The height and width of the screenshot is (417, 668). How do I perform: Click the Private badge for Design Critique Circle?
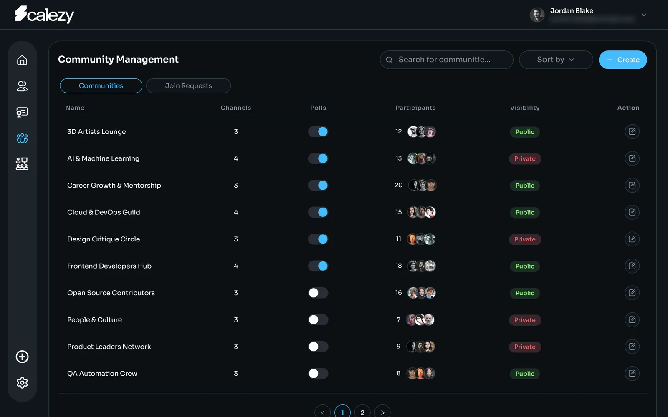pos(525,239)
